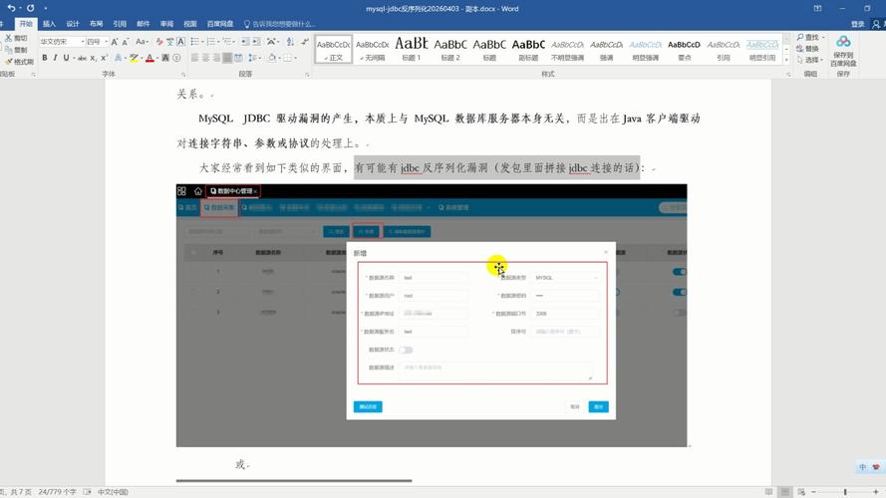Sign in with the login button
This screenshot has height=498, width=886.
[858, 24]
